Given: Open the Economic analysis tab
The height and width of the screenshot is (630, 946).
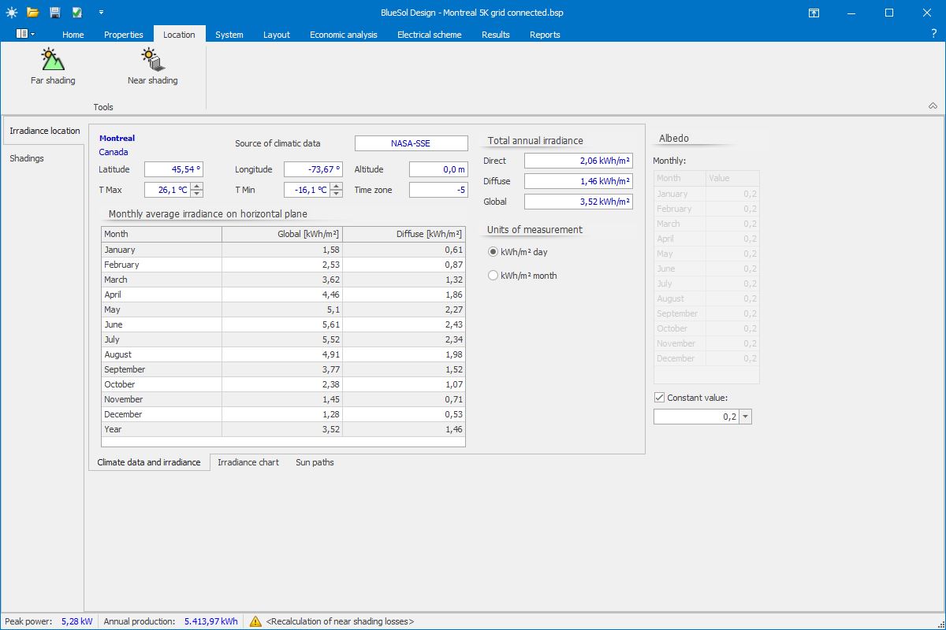Looking at the screenshot, I should click(344, 35).
